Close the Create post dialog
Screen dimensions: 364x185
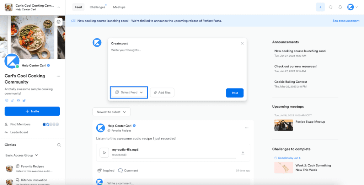pyautogui.click(x=242, y=43)
